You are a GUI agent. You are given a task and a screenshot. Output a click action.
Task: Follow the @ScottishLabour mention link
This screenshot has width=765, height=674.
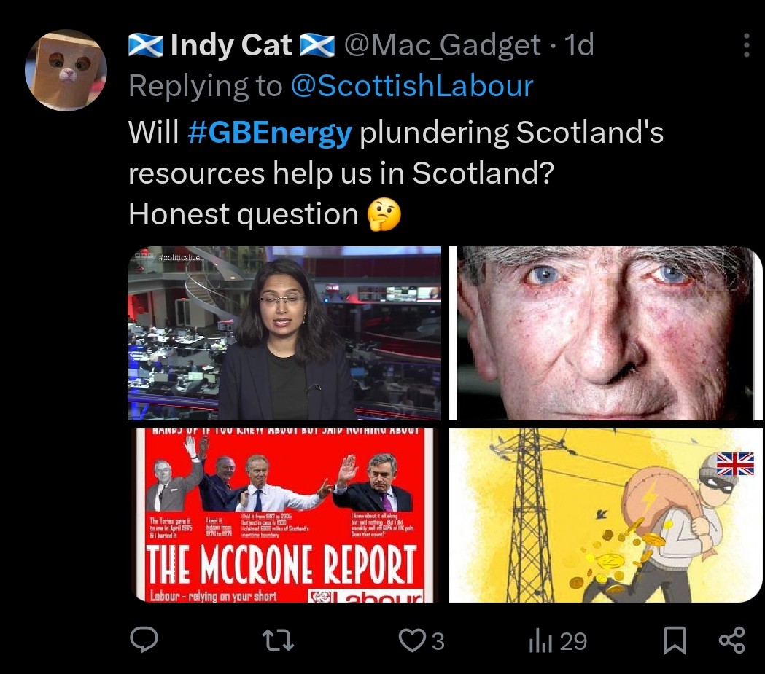412,86
